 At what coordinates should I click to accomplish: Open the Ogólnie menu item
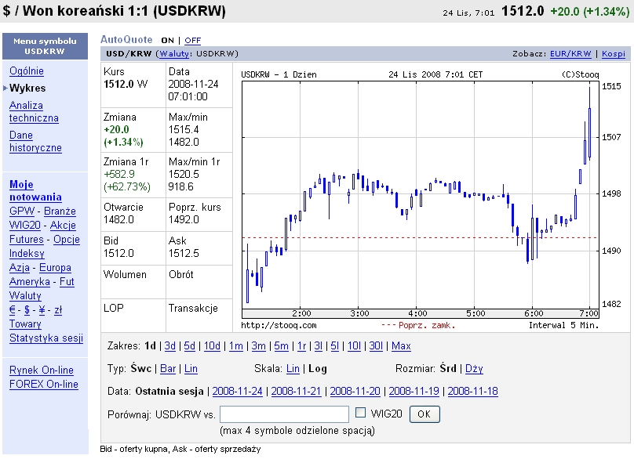(27, 71)
